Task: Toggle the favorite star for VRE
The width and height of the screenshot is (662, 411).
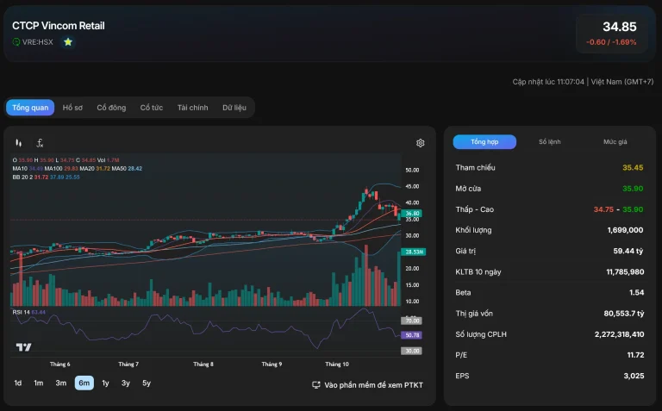Action: tap(68, 41)
